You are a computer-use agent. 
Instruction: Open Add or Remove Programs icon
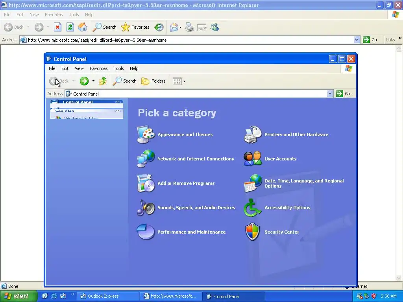[146, 183]
